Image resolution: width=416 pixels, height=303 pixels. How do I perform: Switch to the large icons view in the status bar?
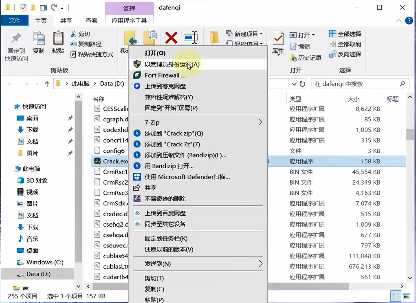click(x=407, y=296)
